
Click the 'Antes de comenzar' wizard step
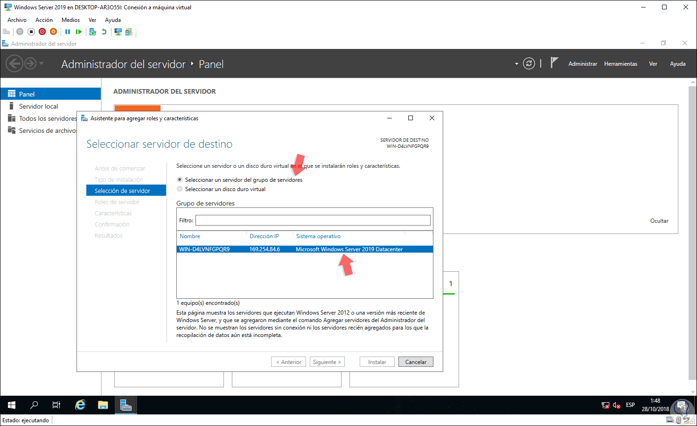119,169
